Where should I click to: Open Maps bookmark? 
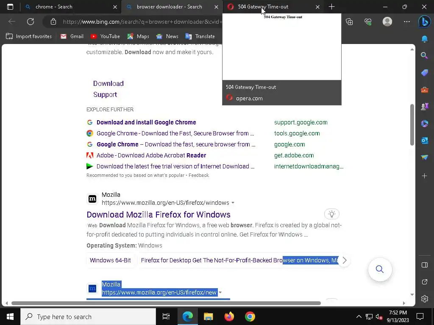(x=138, y=36)
